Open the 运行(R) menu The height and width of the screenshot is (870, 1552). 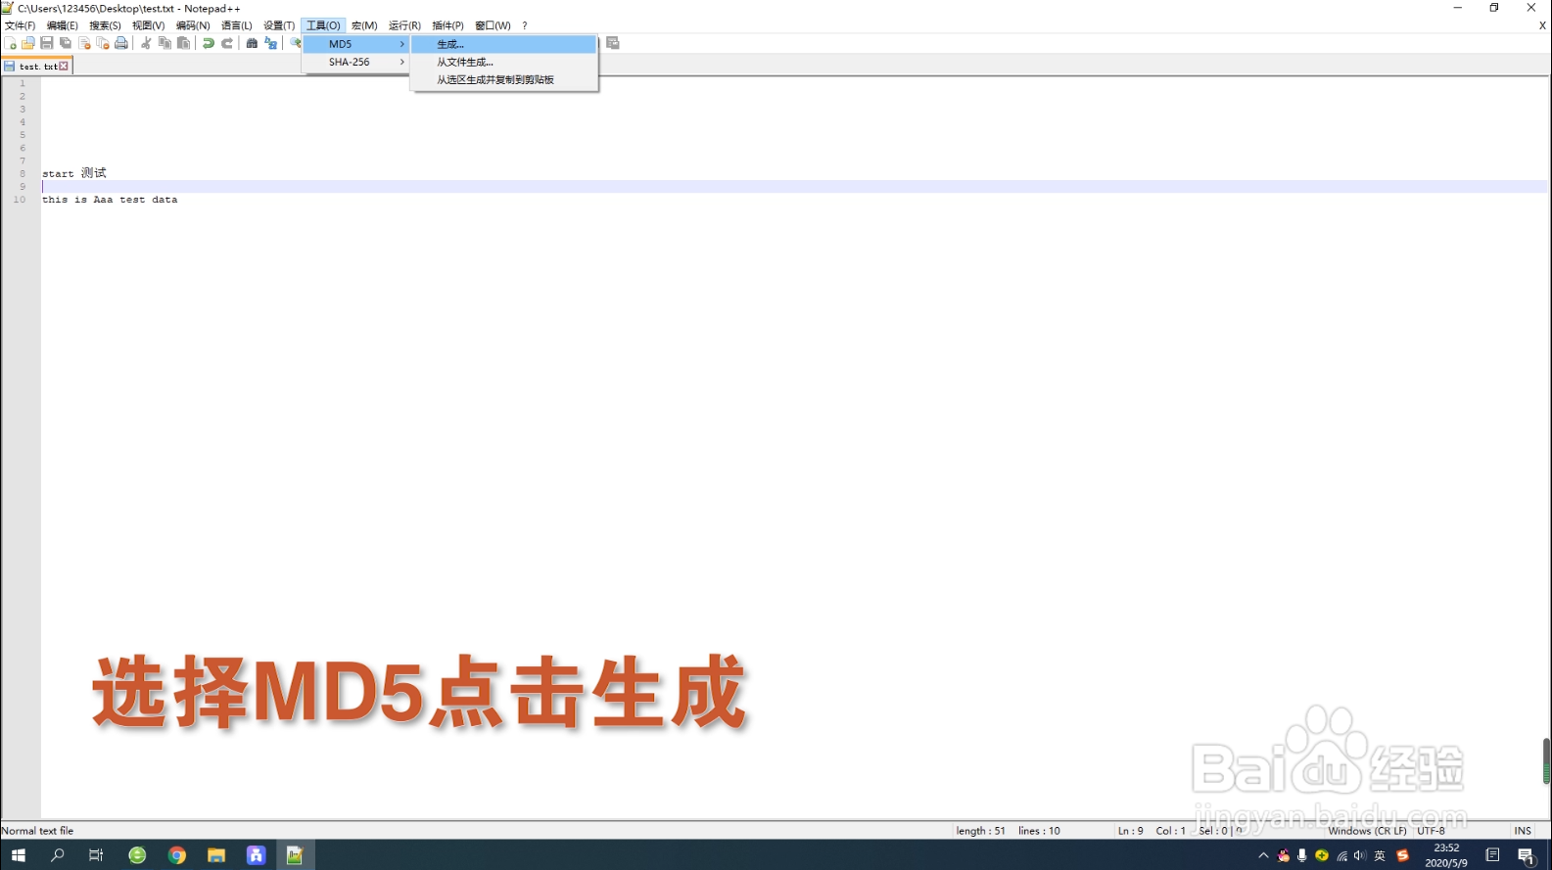(404, 25)
